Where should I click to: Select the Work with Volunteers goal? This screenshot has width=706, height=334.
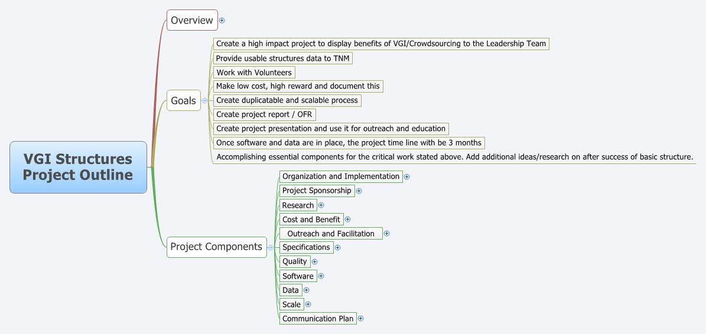click(x=255, y=73)
